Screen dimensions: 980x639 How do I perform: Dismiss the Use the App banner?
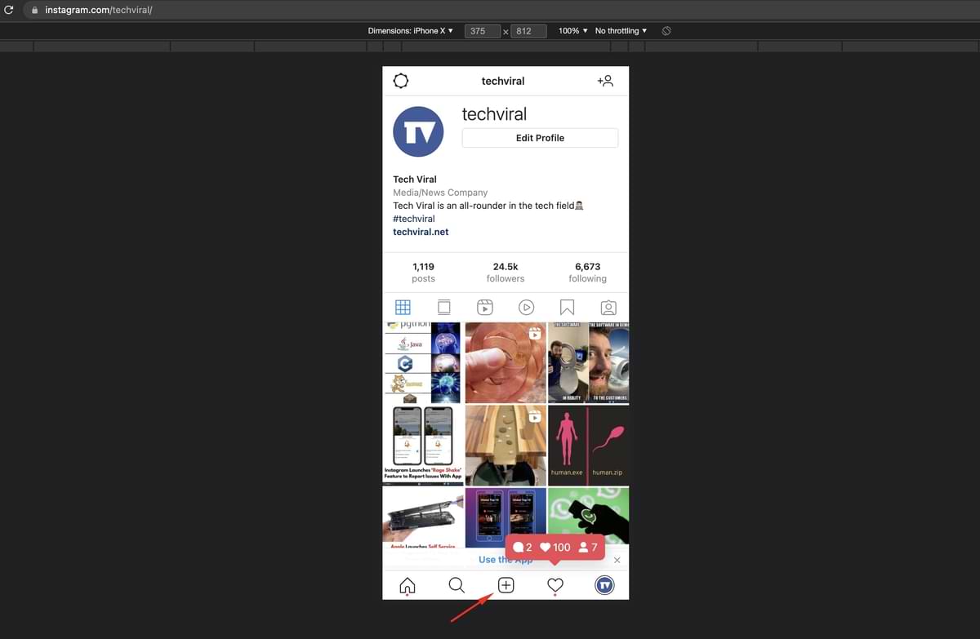tap(617, 560)
